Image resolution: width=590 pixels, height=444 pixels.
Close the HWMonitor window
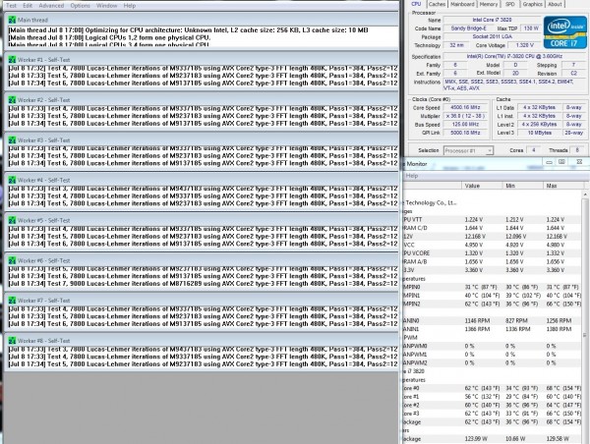pos(579,162)
